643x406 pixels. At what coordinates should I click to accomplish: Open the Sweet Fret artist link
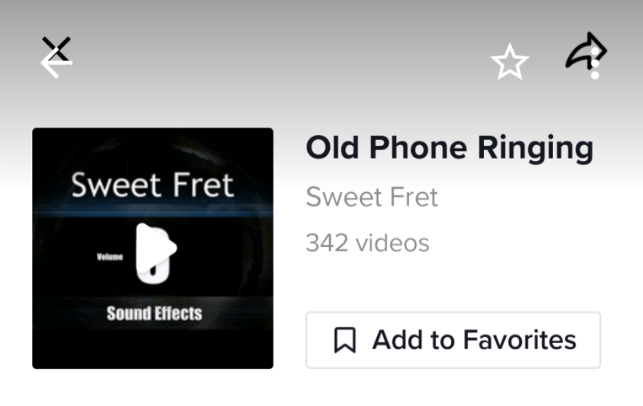click(x=371, y=197)
